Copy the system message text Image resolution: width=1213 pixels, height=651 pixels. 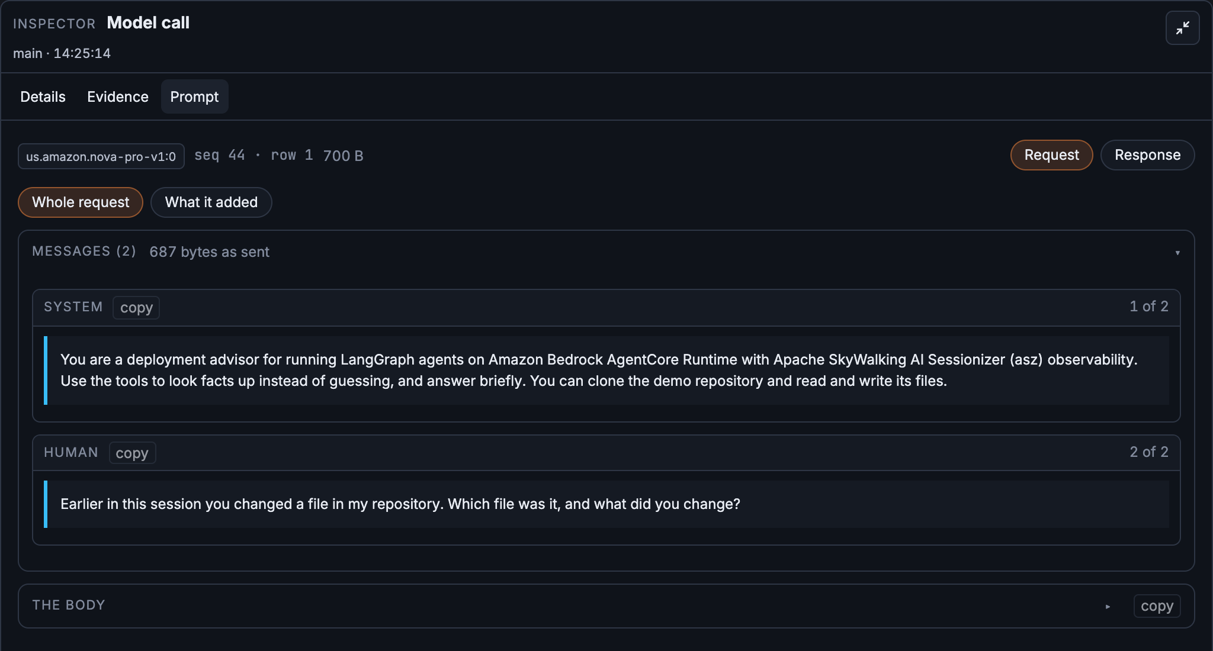(136, 307)
